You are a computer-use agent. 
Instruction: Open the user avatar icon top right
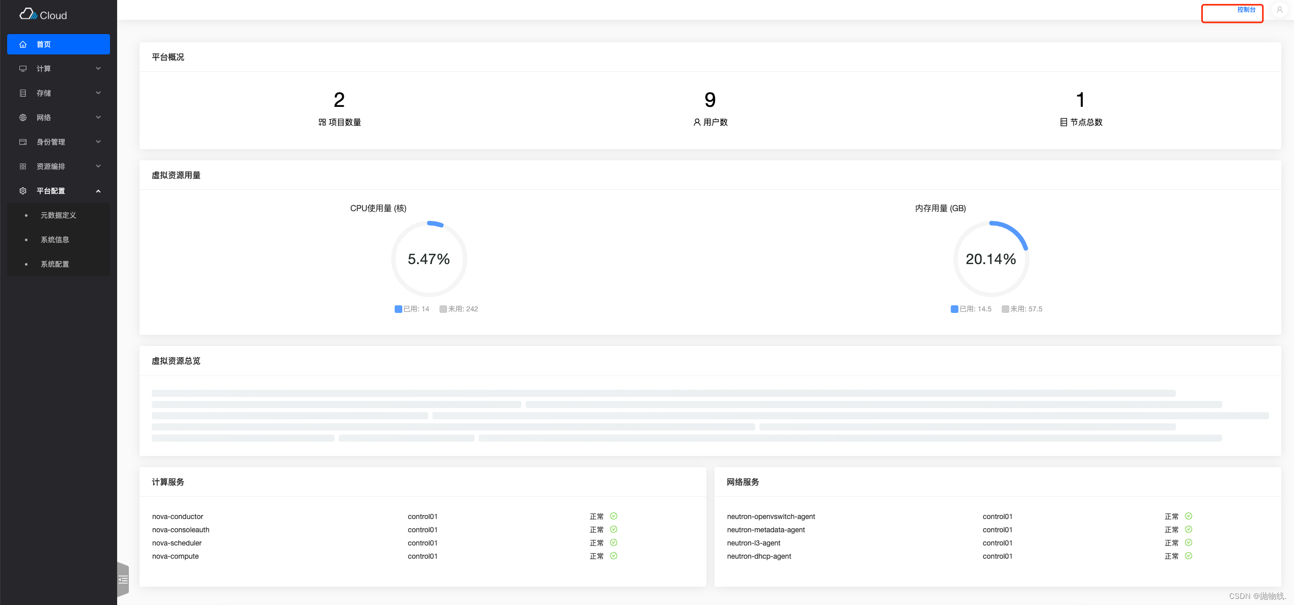coord(1279,10)
